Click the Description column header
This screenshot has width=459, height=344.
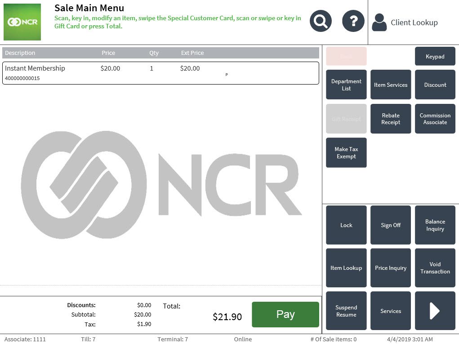click(20, 53)
